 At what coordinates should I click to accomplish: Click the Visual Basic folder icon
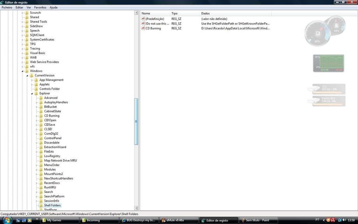tap(27, 53)
